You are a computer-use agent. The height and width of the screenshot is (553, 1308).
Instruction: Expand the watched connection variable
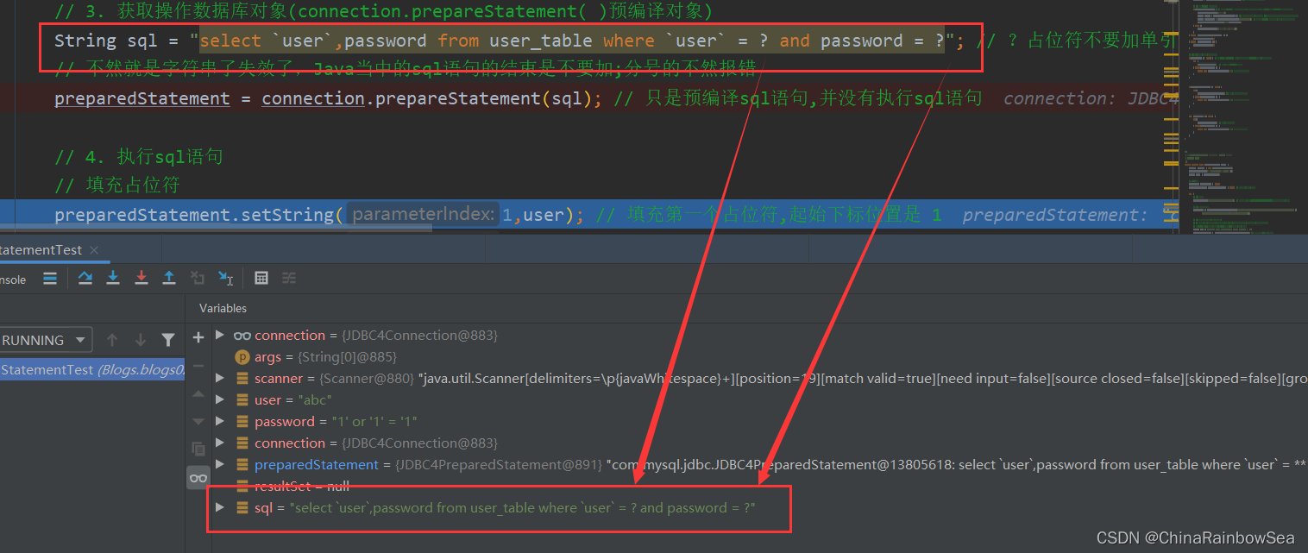tap(220, 335)
